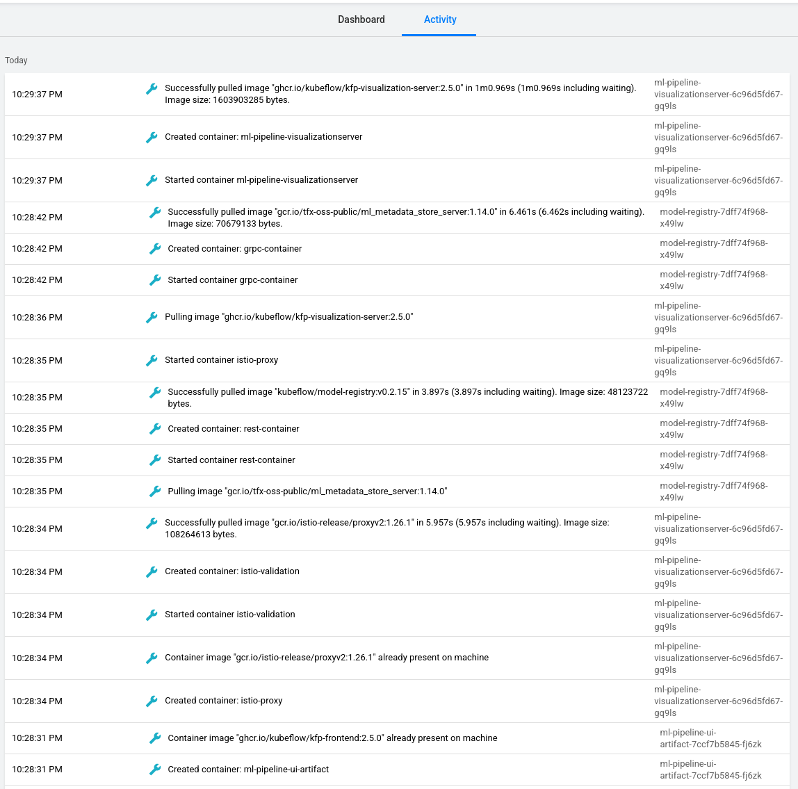The width and height of the screenshot is (798, 789).
Task: Click wrench icon beside Created container istio-proxy
Action: point(152,701)
